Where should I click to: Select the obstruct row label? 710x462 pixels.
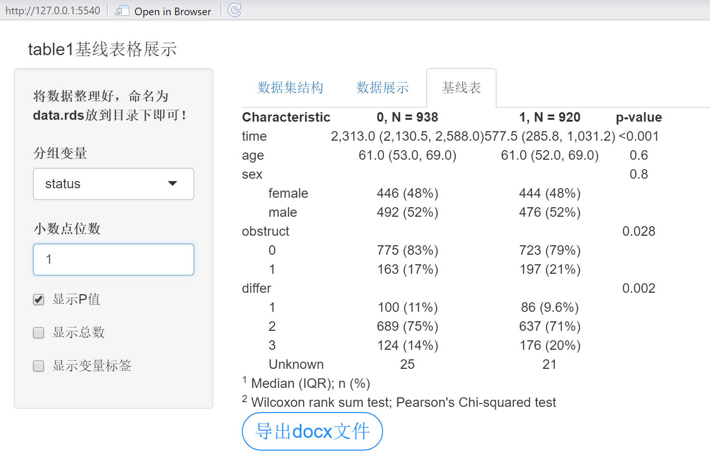[265, 231]
